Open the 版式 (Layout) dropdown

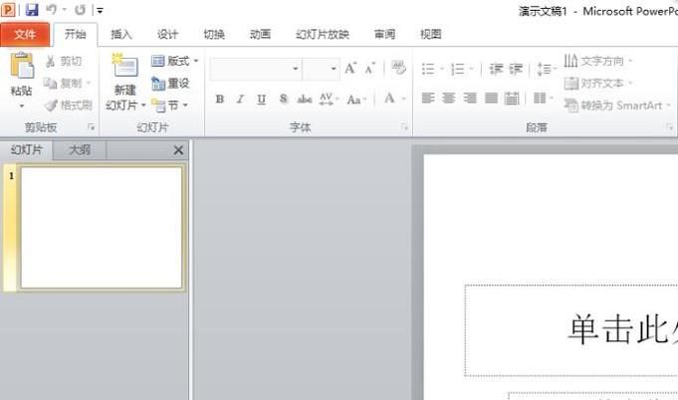(x=174, y=61)
